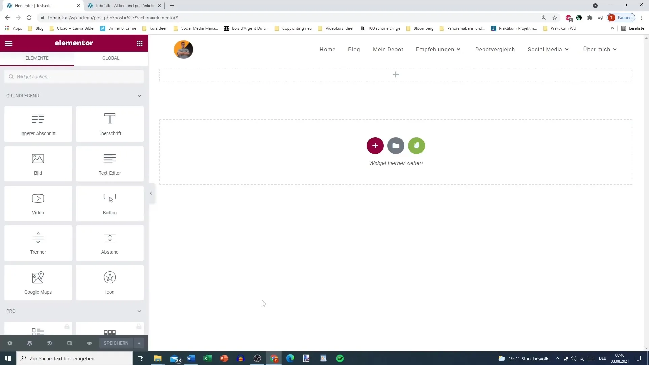The width and height of the screenshot is (649, 365).
Task: Open page settings gear icon
Action: (10, 343)
